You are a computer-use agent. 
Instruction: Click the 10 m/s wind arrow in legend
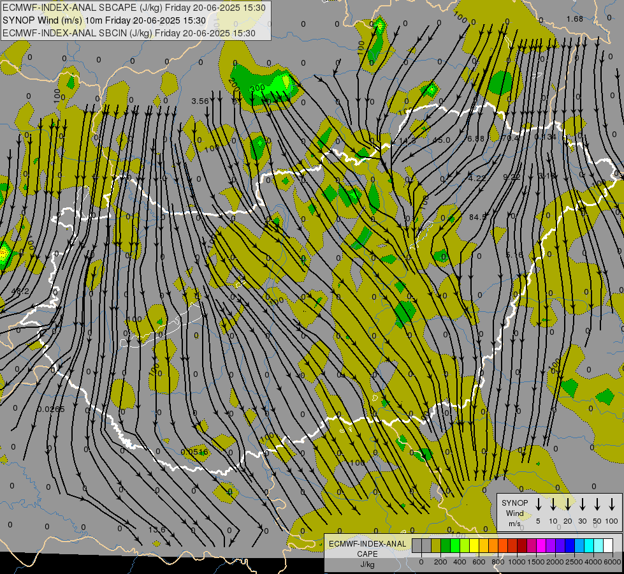[x=553, y=504]
